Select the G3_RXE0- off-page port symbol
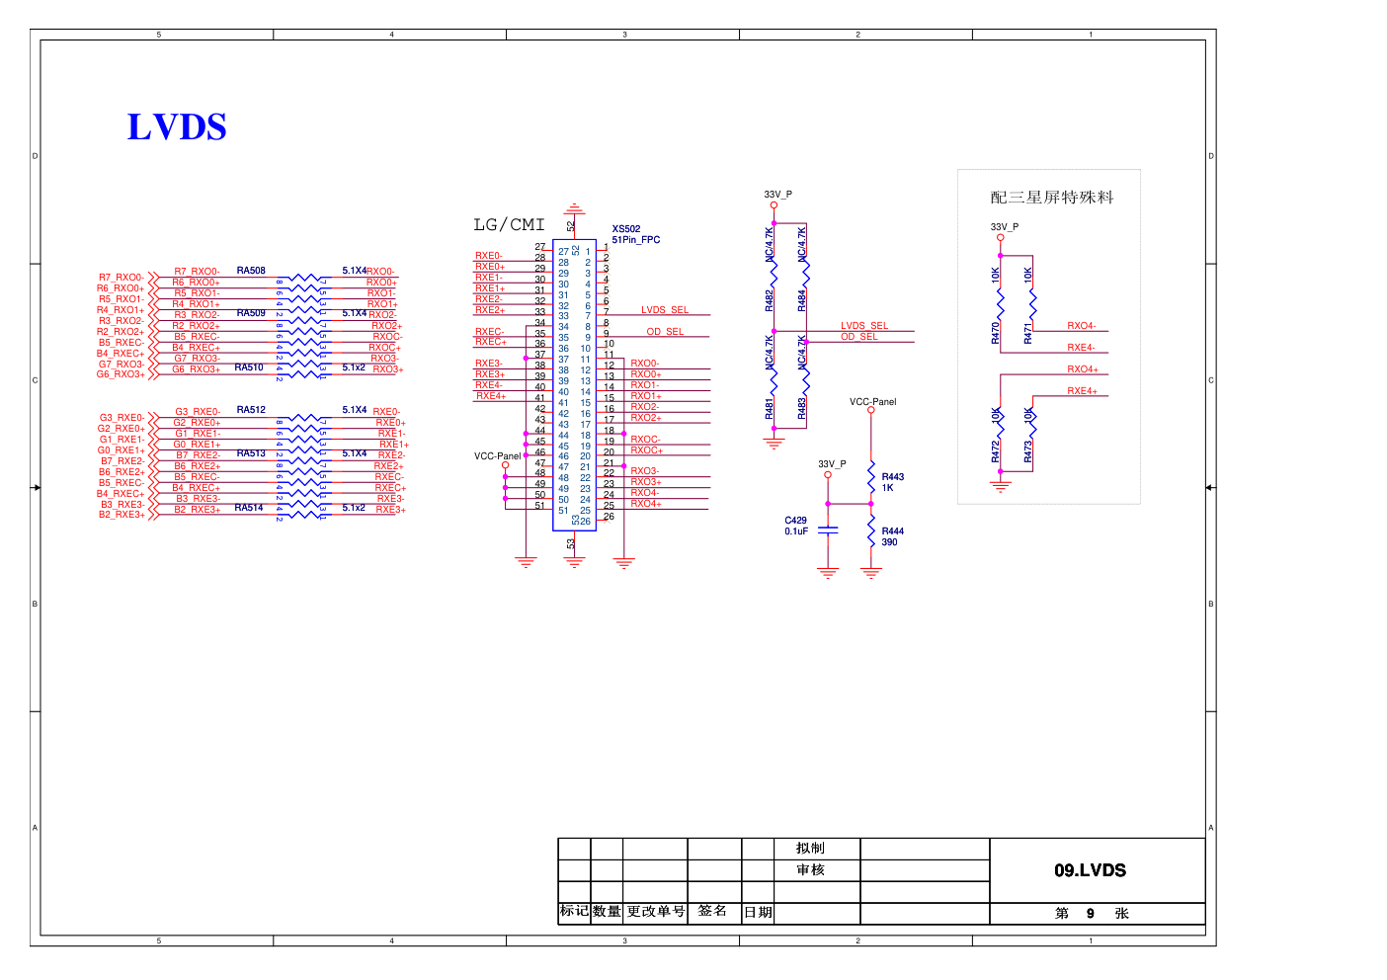Image resolution: width=1387 pixels, height=980 pixels. coord(152,418)
